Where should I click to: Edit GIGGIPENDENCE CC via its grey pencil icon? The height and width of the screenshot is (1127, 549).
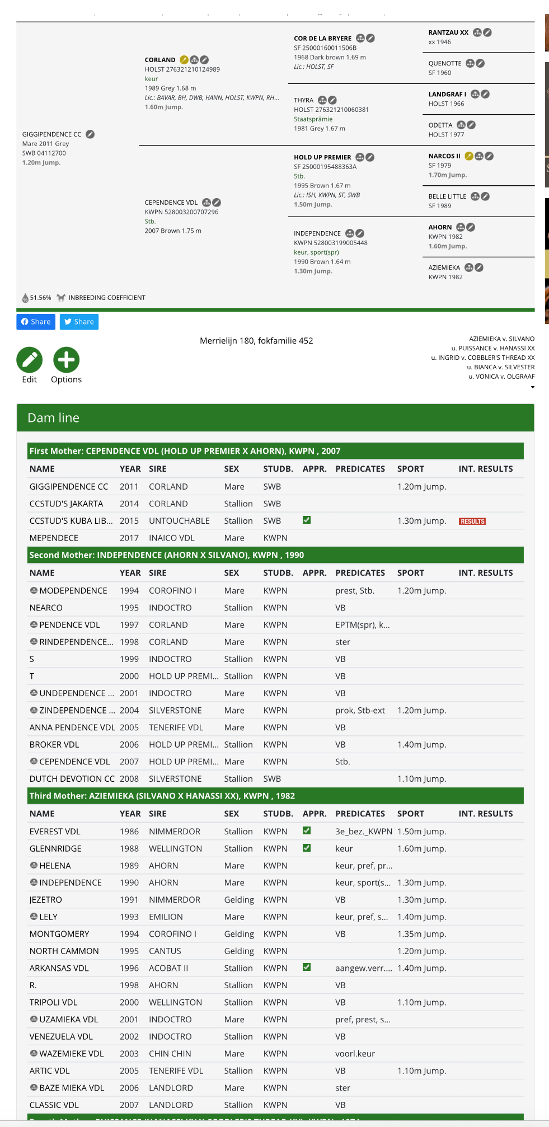(90, 134)
